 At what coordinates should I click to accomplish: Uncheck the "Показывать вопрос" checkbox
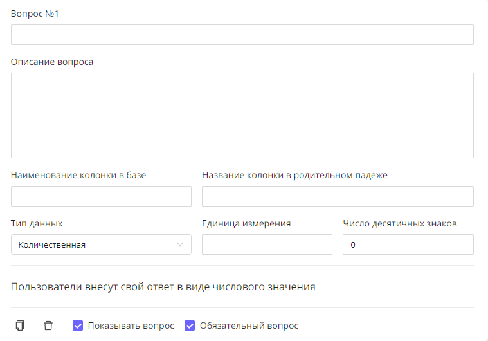pyautogui.click(x=78, y=326)
